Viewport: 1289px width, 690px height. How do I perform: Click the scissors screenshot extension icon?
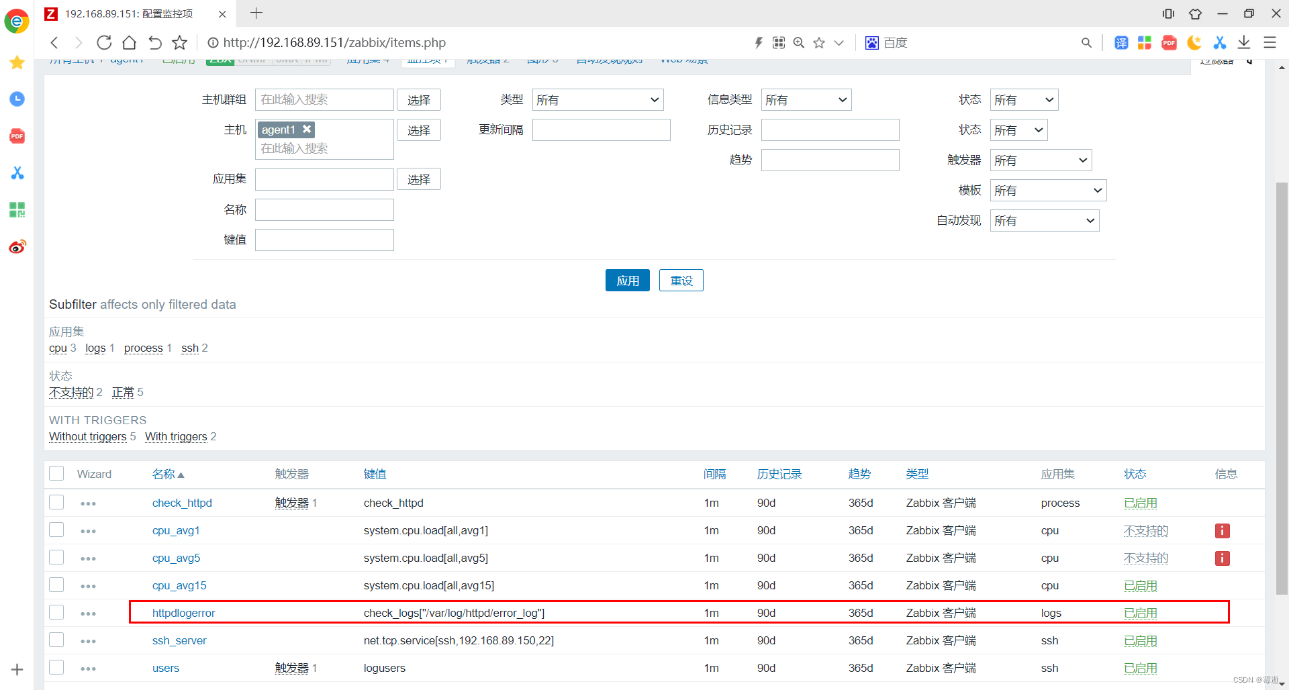click(1220, 43)
